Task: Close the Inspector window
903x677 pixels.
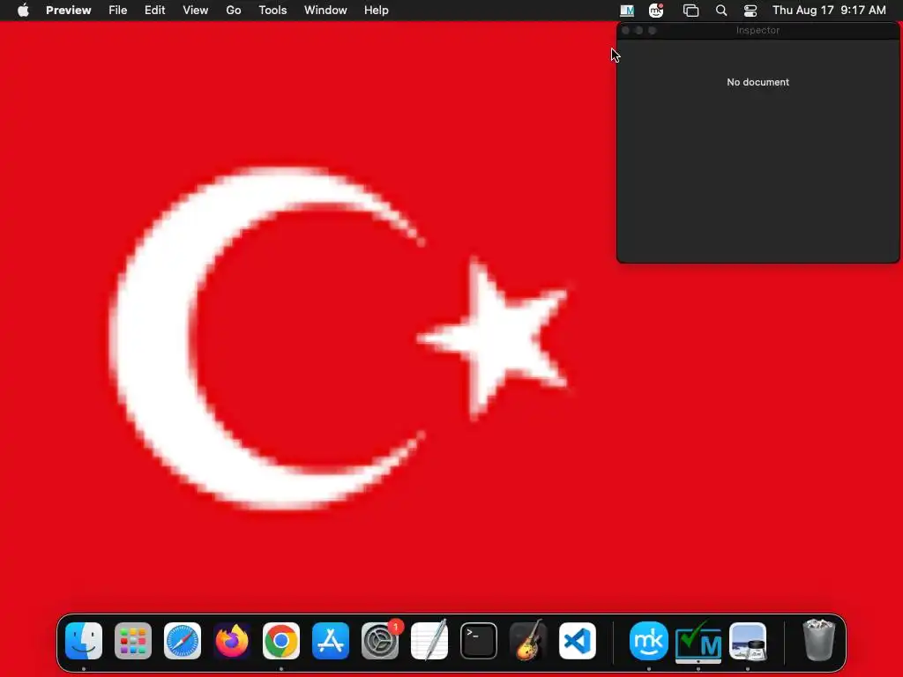Action: click(x=625, y=31)
